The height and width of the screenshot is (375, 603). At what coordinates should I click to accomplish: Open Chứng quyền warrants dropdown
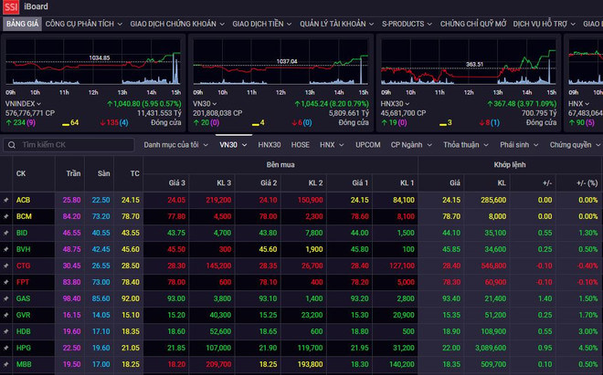[x=575, y=145]
